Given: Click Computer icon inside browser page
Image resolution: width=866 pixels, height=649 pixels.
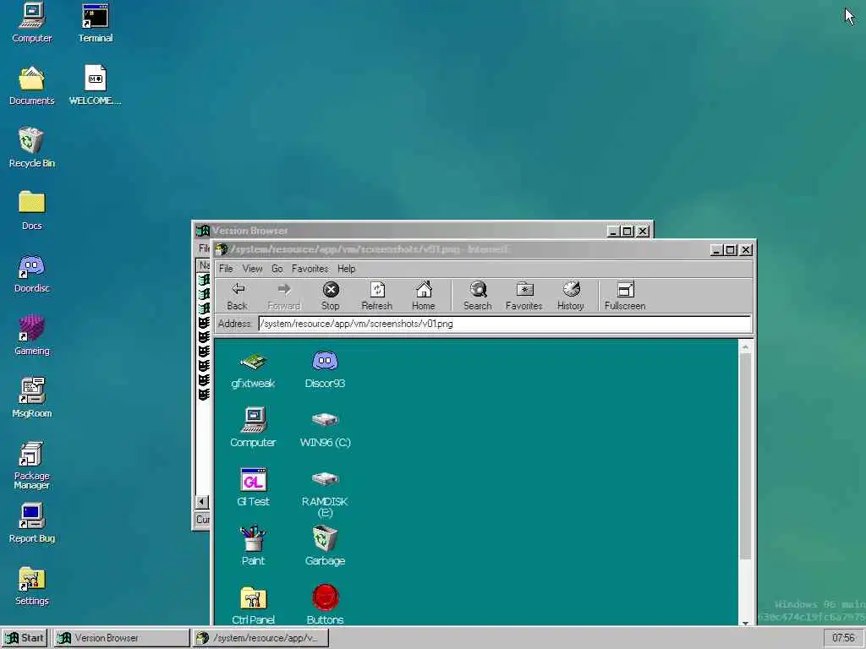Looking at the screenshot, I should (253, 428).
